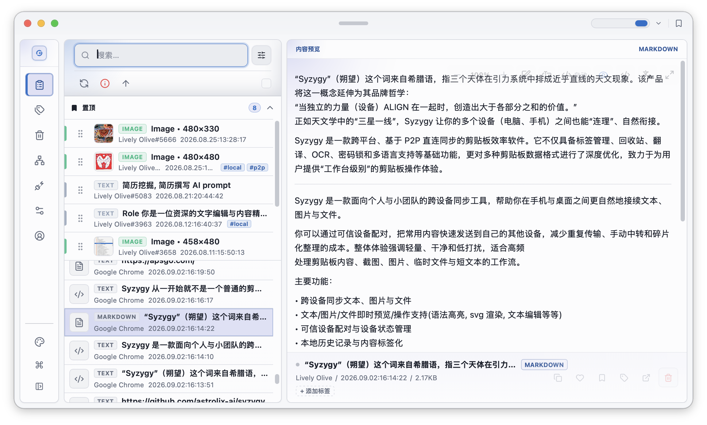
Task: Open tag icon in preview footer
Action: click(x=624, y=378)
